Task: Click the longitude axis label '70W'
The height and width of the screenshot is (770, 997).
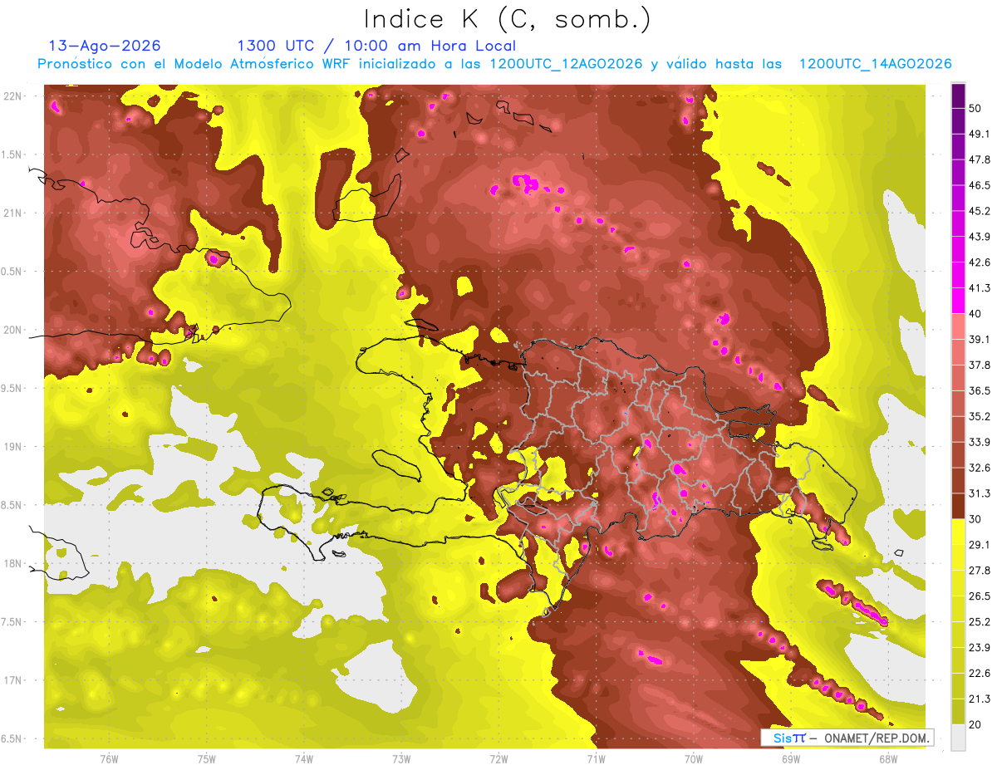Action: point(694,759)
